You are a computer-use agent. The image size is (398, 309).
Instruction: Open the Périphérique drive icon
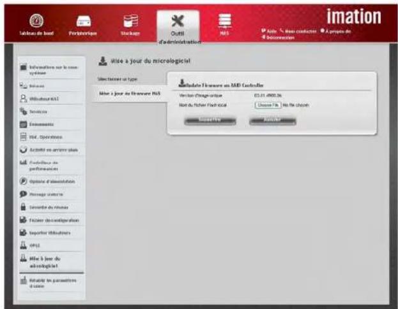coord(84,21)
